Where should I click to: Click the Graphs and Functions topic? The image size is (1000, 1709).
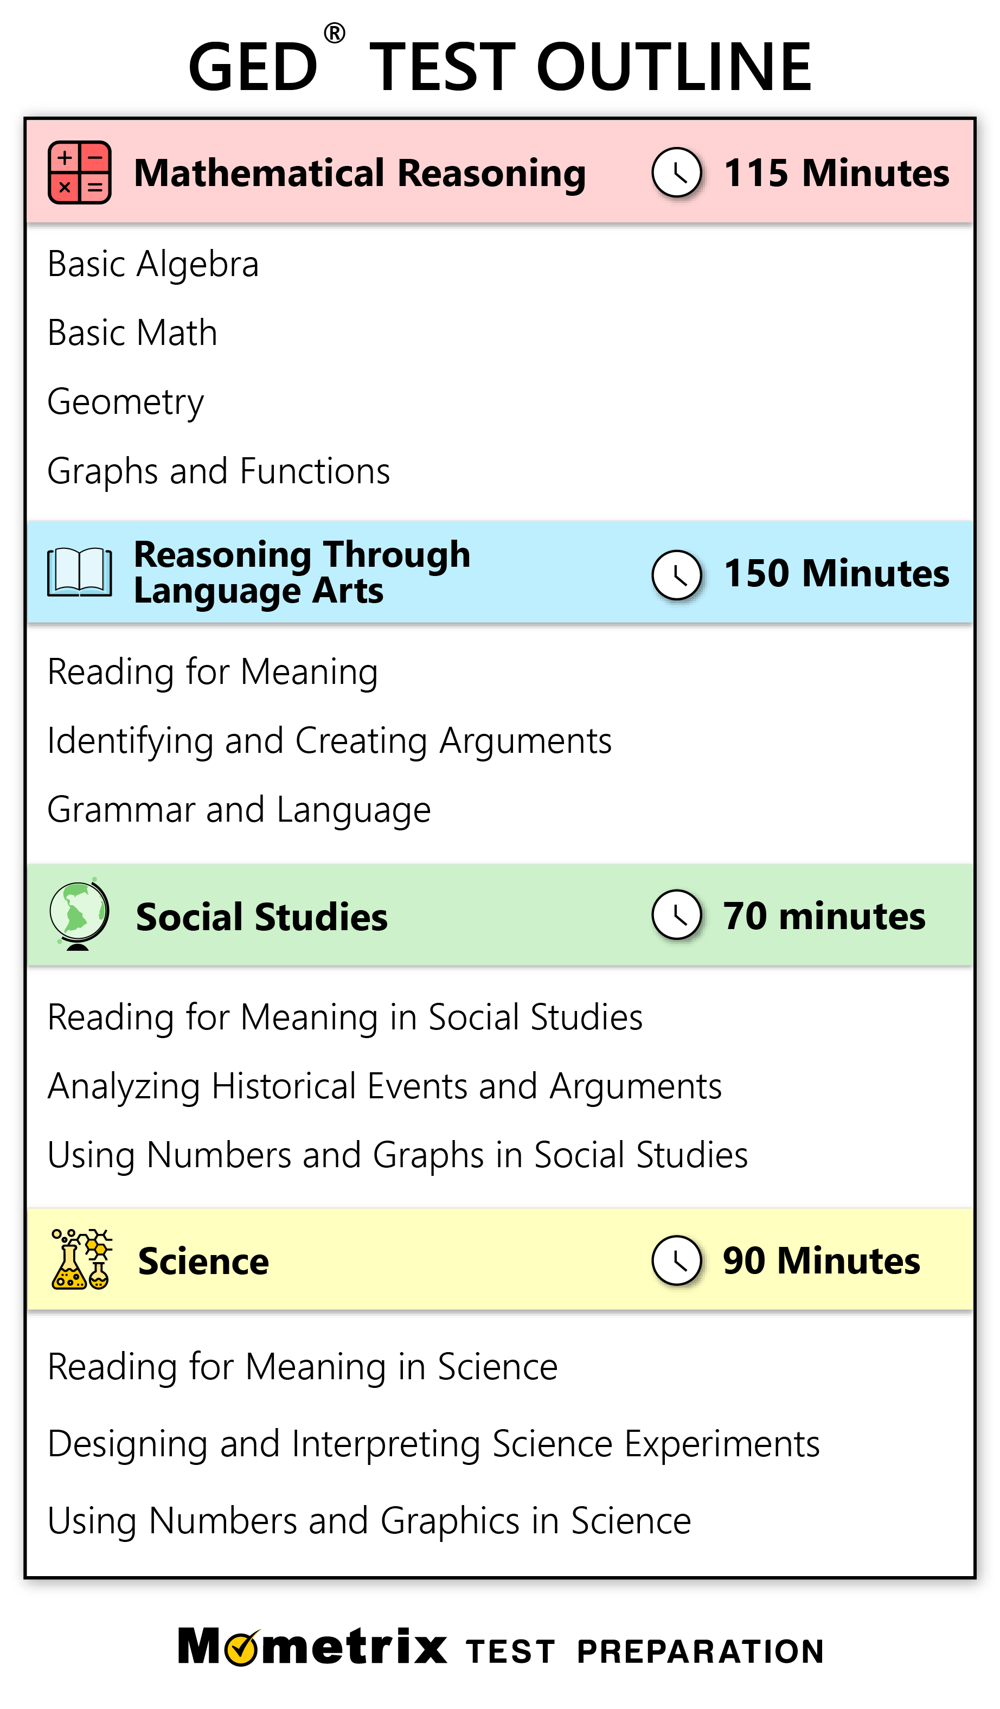[x=219, y=471]
